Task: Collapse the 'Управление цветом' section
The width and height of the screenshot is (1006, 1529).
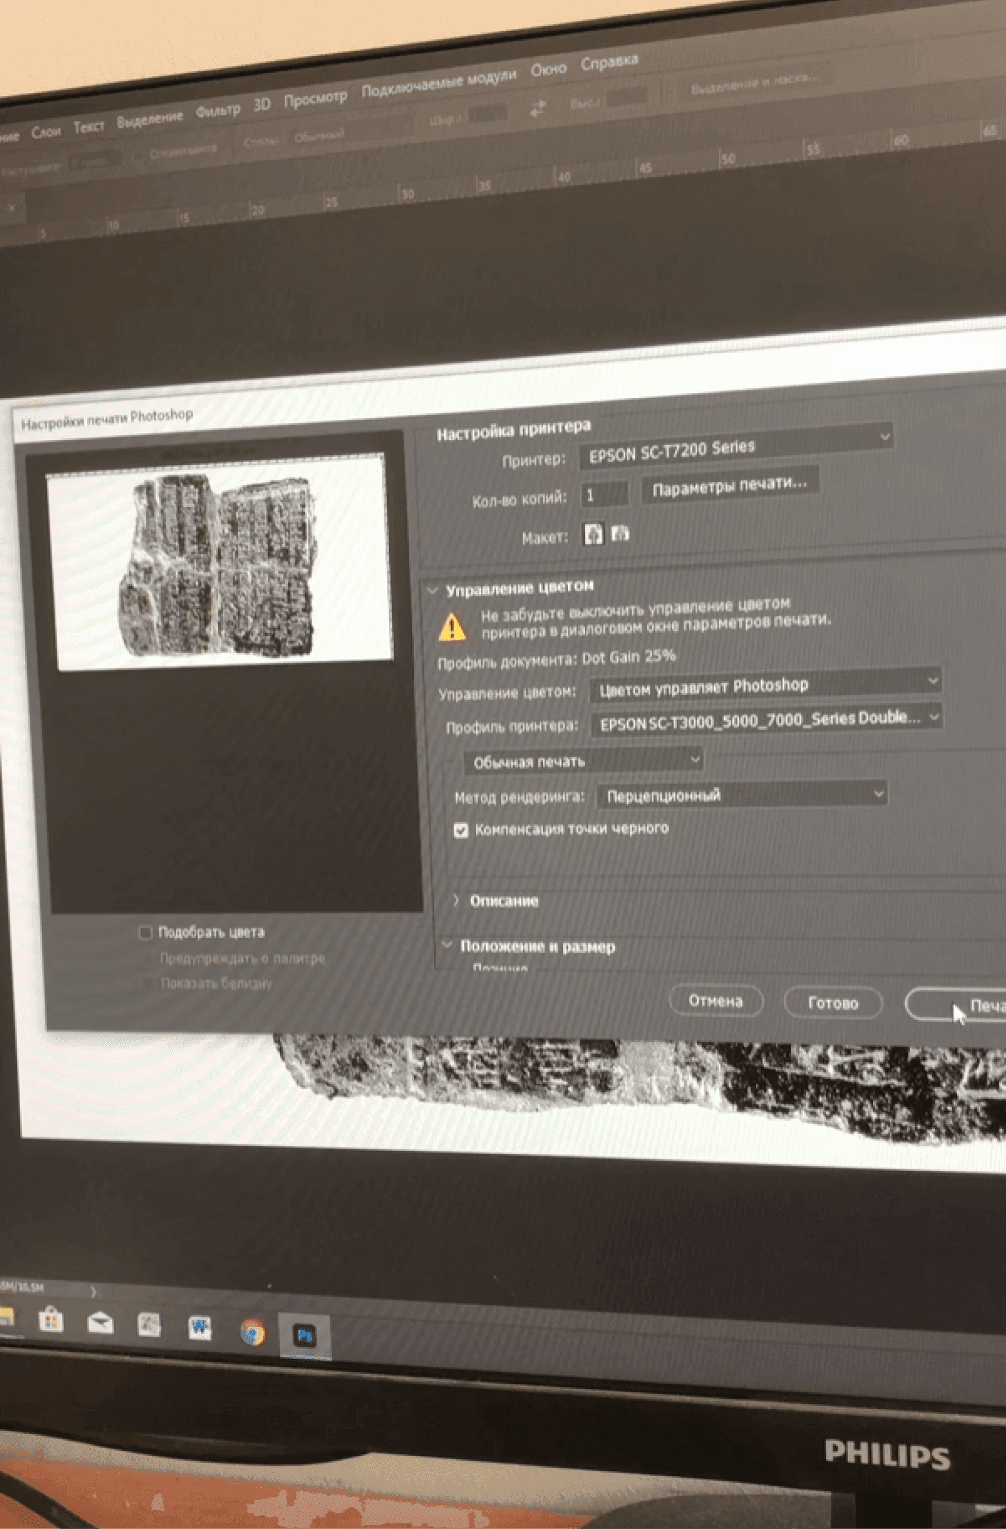Action: tap(432, 590)
